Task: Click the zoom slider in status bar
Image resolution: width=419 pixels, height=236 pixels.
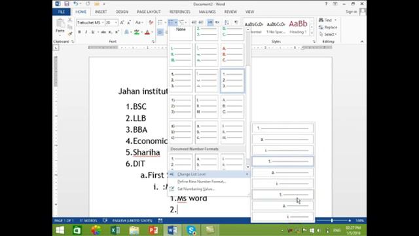Action: (x=332, y=220)
